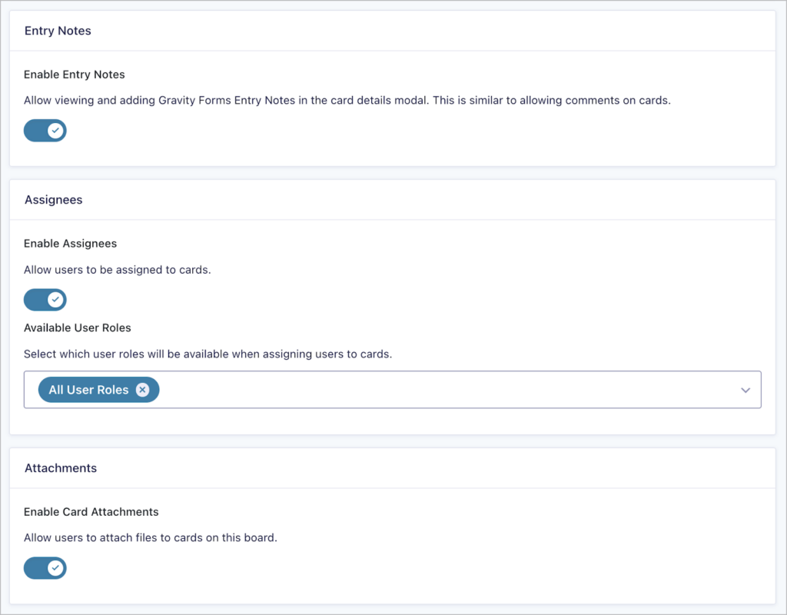Click the checkmark knob on Card Attachments switch
This screenshot has height=615, width=787.
coord(55,568)
